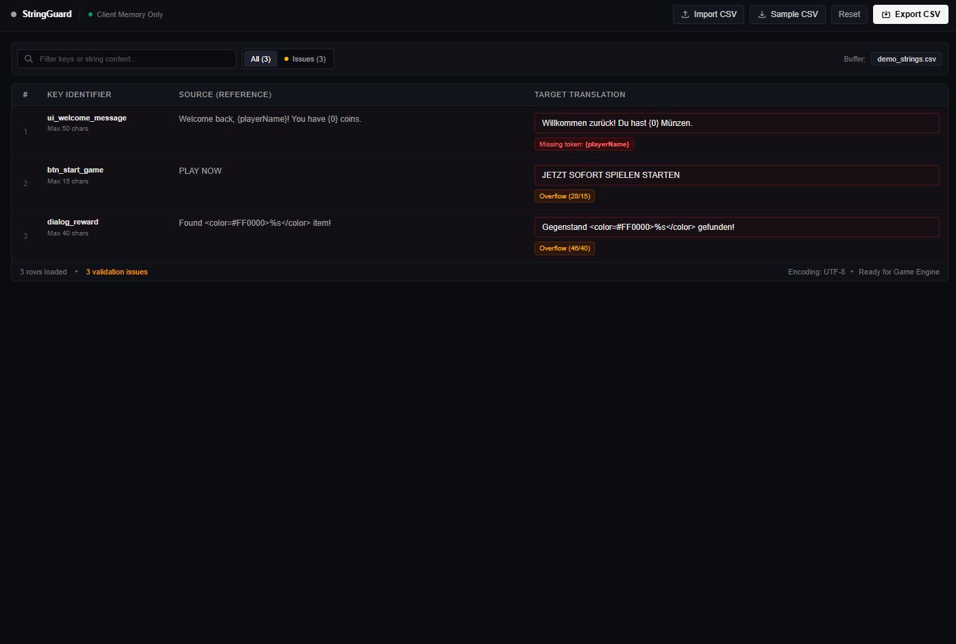
Task: Click the Import CSV button
Action: point(709,14)
